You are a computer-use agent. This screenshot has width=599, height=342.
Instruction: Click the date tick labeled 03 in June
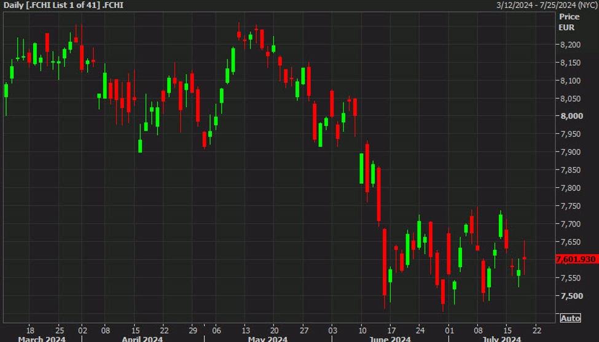[x=333, y=330]
